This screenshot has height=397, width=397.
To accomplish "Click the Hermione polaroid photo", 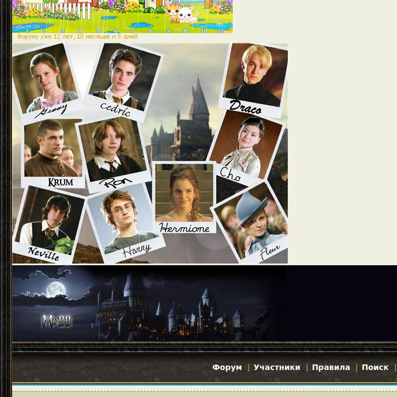I will click(184, 197).
